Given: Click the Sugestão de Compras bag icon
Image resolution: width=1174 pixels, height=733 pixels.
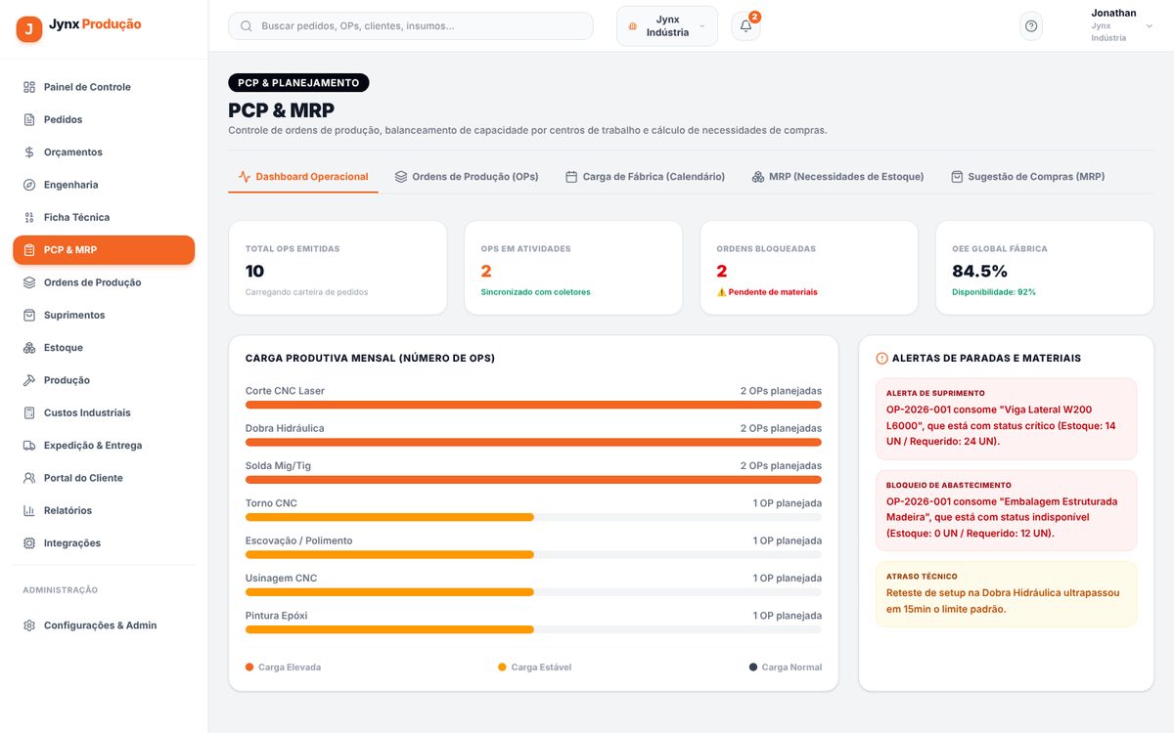Looking at the screenshot, I should [x=957, y=177].
